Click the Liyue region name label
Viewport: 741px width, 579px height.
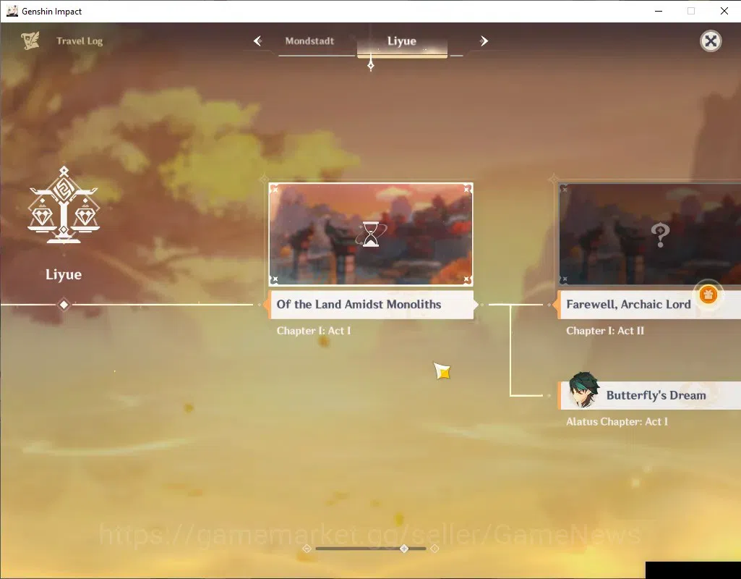tap(64, 274)
